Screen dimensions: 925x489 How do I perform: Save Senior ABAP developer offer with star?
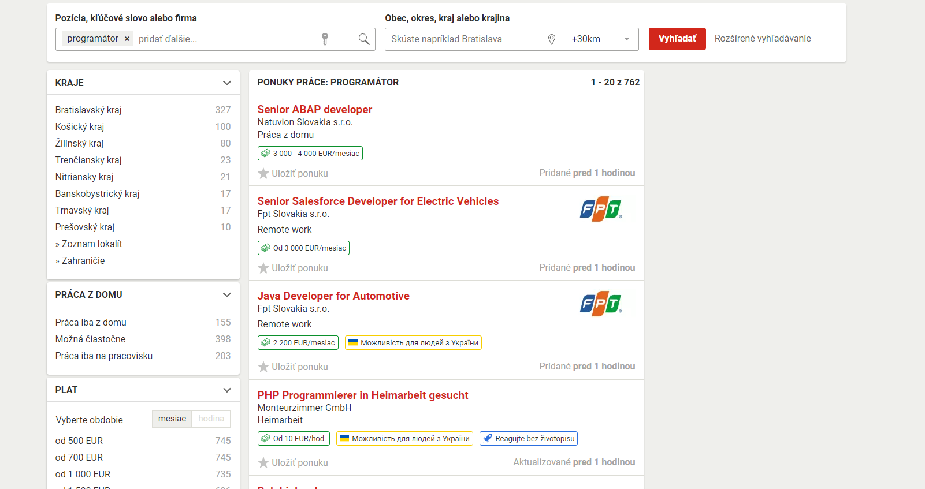click(x=263, y=173)
